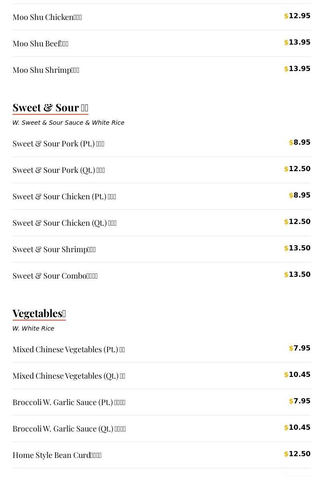Select Sweet & Sour Chicken (Qt.)
This screenshot has height=477, width=323.
[65, 223]
